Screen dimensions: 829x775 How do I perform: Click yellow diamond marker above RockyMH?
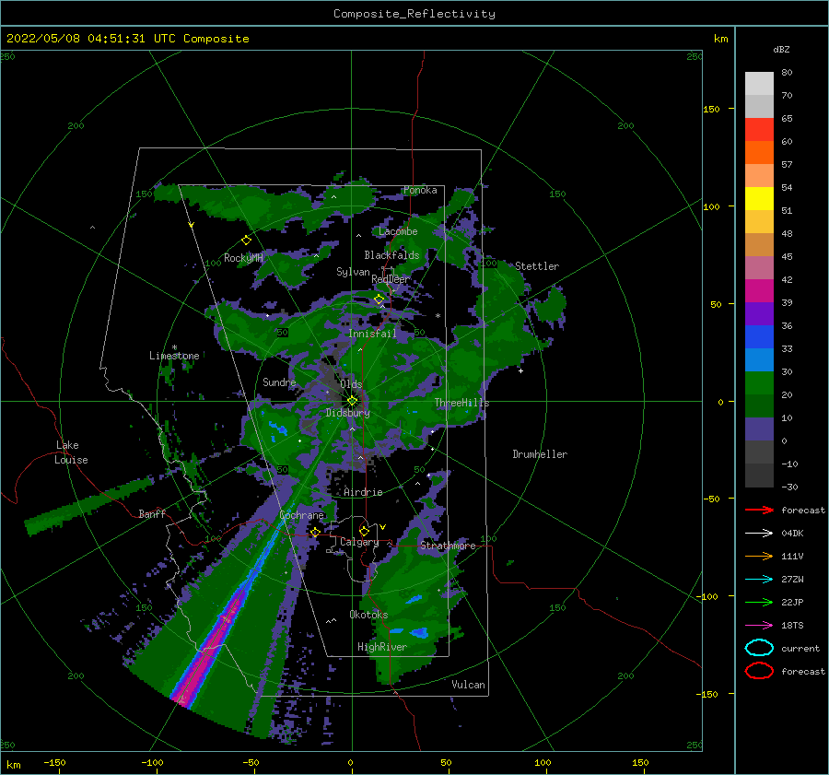click(246, 241)
